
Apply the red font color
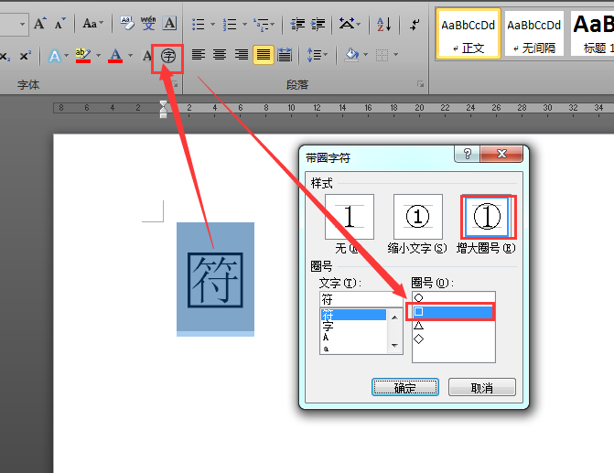click(115, 56)
